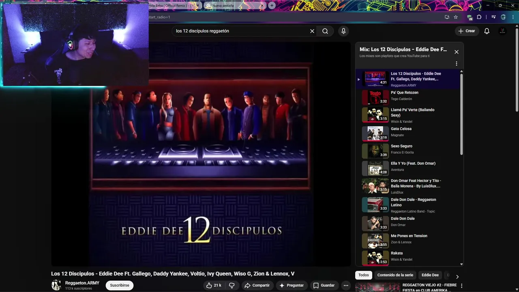Image resolution: width=519 pixels, height=292 pixels.
Task: Open more actions ellipsis under video
Action: (345, 285)
